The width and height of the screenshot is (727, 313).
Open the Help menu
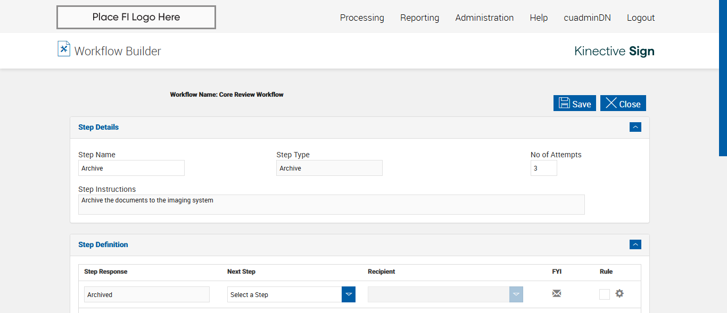click(539, 18)
